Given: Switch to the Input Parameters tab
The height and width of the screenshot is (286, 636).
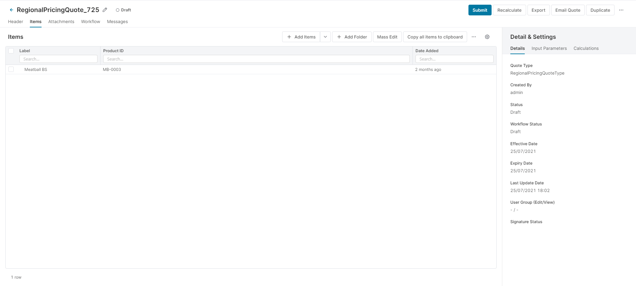Looking at the screenshot, I should click(x=549, y=49).
